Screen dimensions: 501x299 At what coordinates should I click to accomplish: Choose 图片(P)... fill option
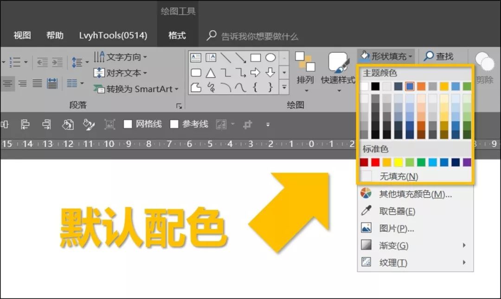tap(415, 228)
